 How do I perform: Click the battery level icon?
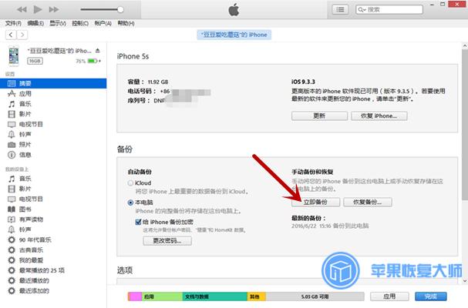pyautogui.click(x=93, y=61)
